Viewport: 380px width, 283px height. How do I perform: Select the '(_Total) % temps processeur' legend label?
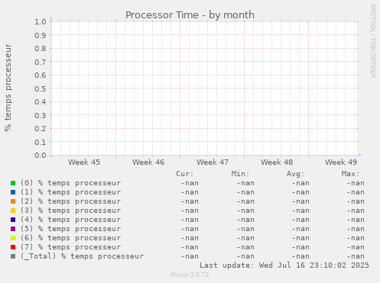82,256
